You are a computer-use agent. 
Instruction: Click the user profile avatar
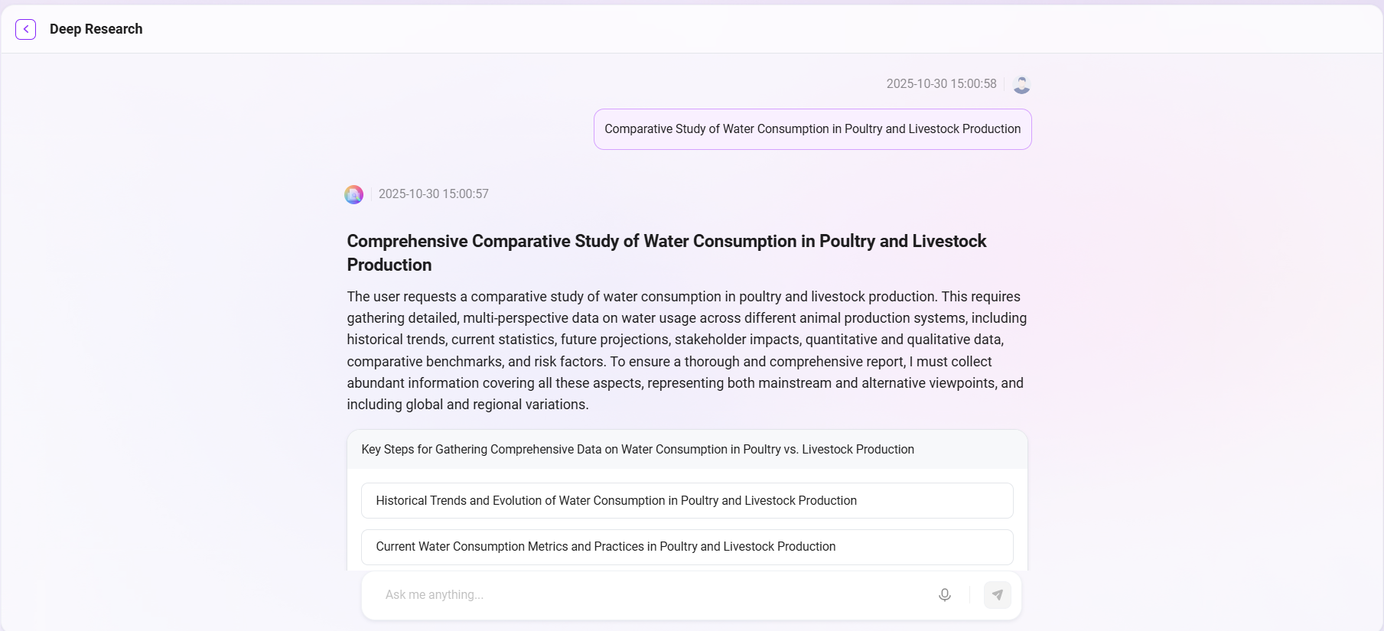click(1021, 84)
